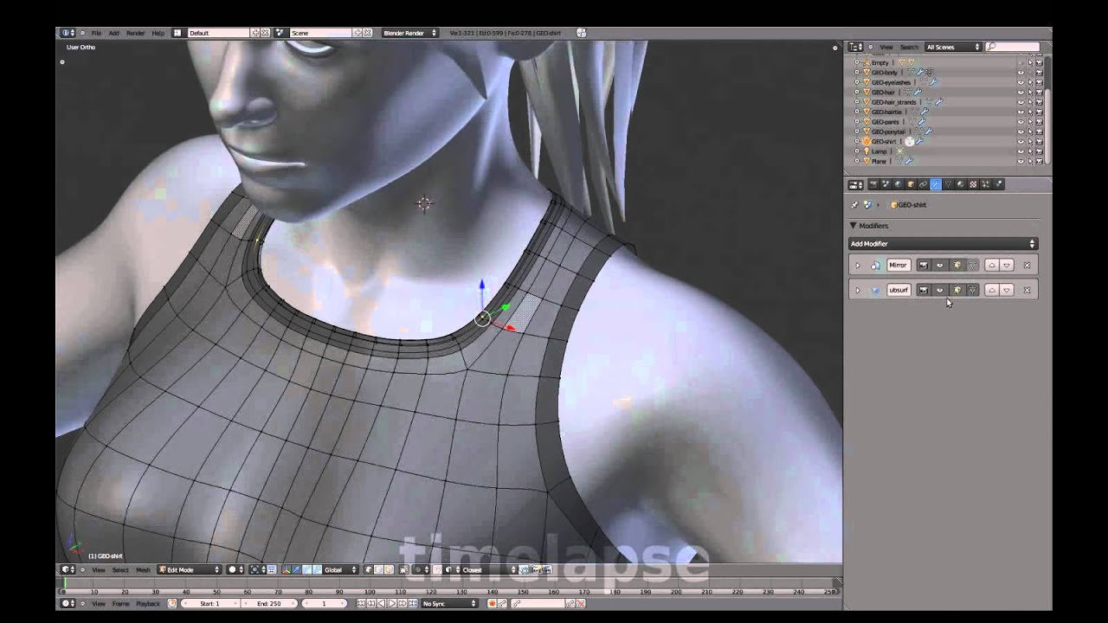Toggle Subsurf modifier render visibility
Viewport: 1108px width, 623px height.
924,290
